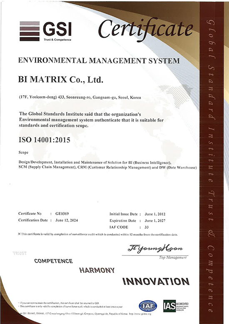Screen dimensions: 229x324
Task: Click expiration date June 1, 2027
Action: 155,221
